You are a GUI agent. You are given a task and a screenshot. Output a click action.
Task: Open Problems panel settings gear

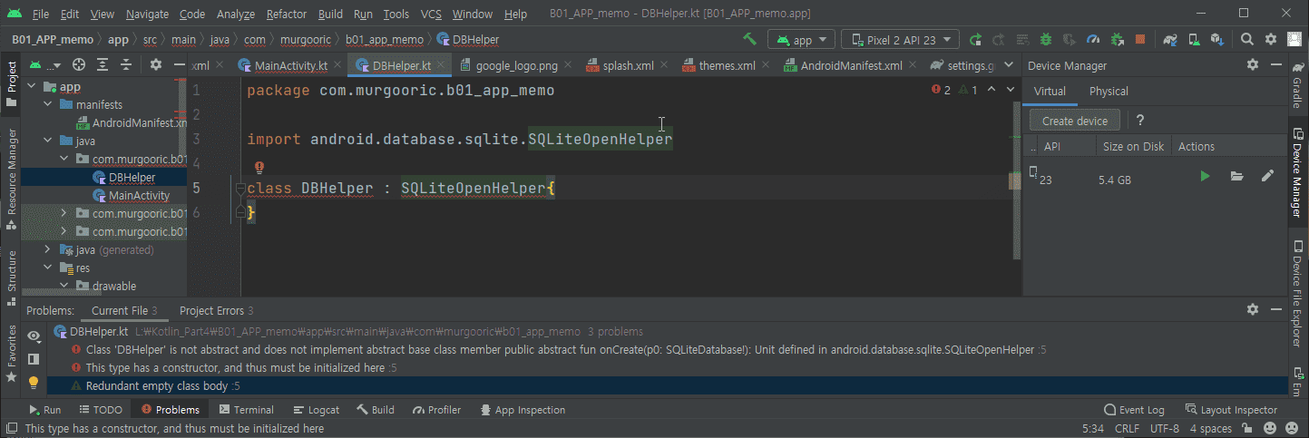[1253, 310]
